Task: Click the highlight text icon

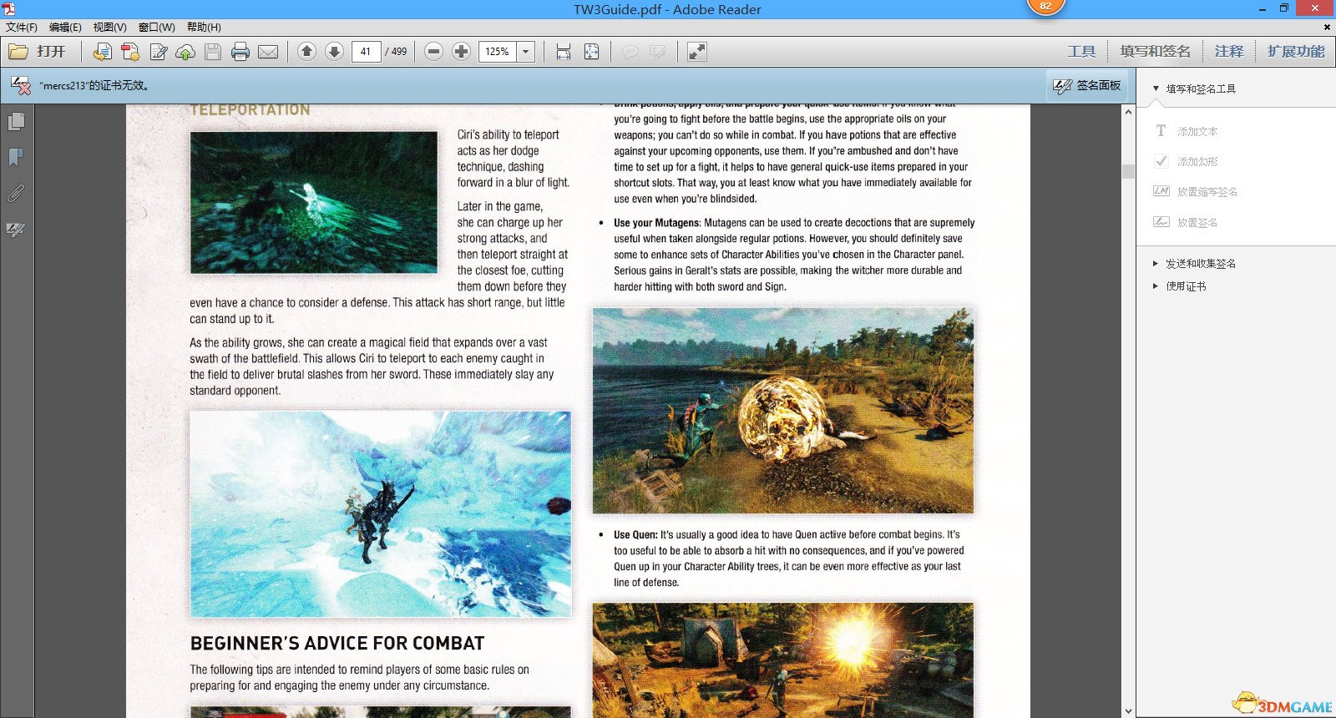Action: tap(658, 52)
